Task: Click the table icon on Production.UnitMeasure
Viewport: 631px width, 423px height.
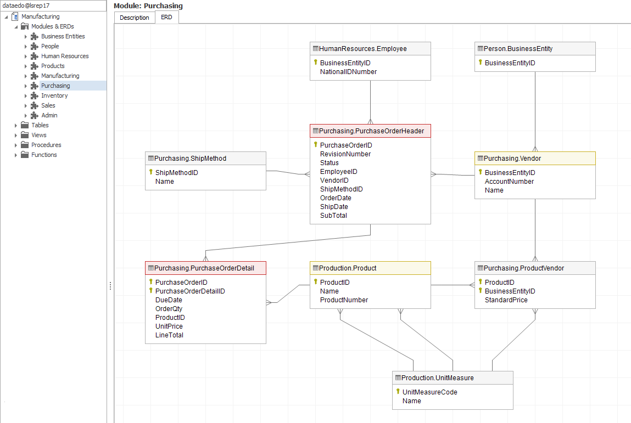Action: pos(398,378)
